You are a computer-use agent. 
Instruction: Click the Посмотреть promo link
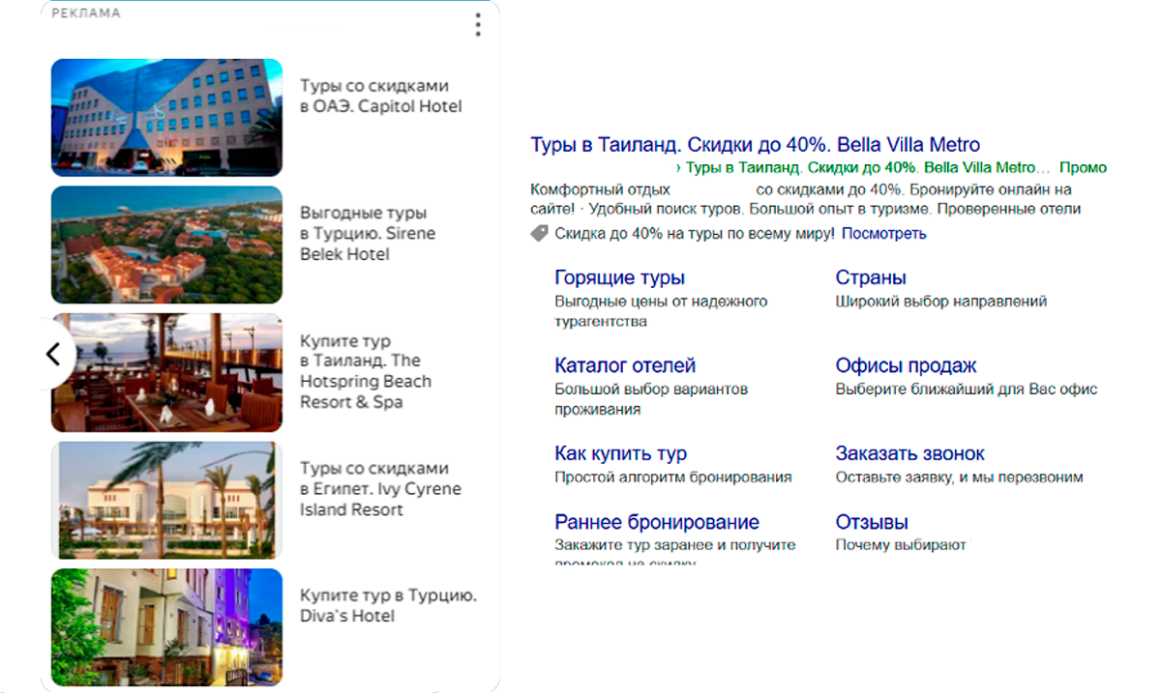click(883, 232)
